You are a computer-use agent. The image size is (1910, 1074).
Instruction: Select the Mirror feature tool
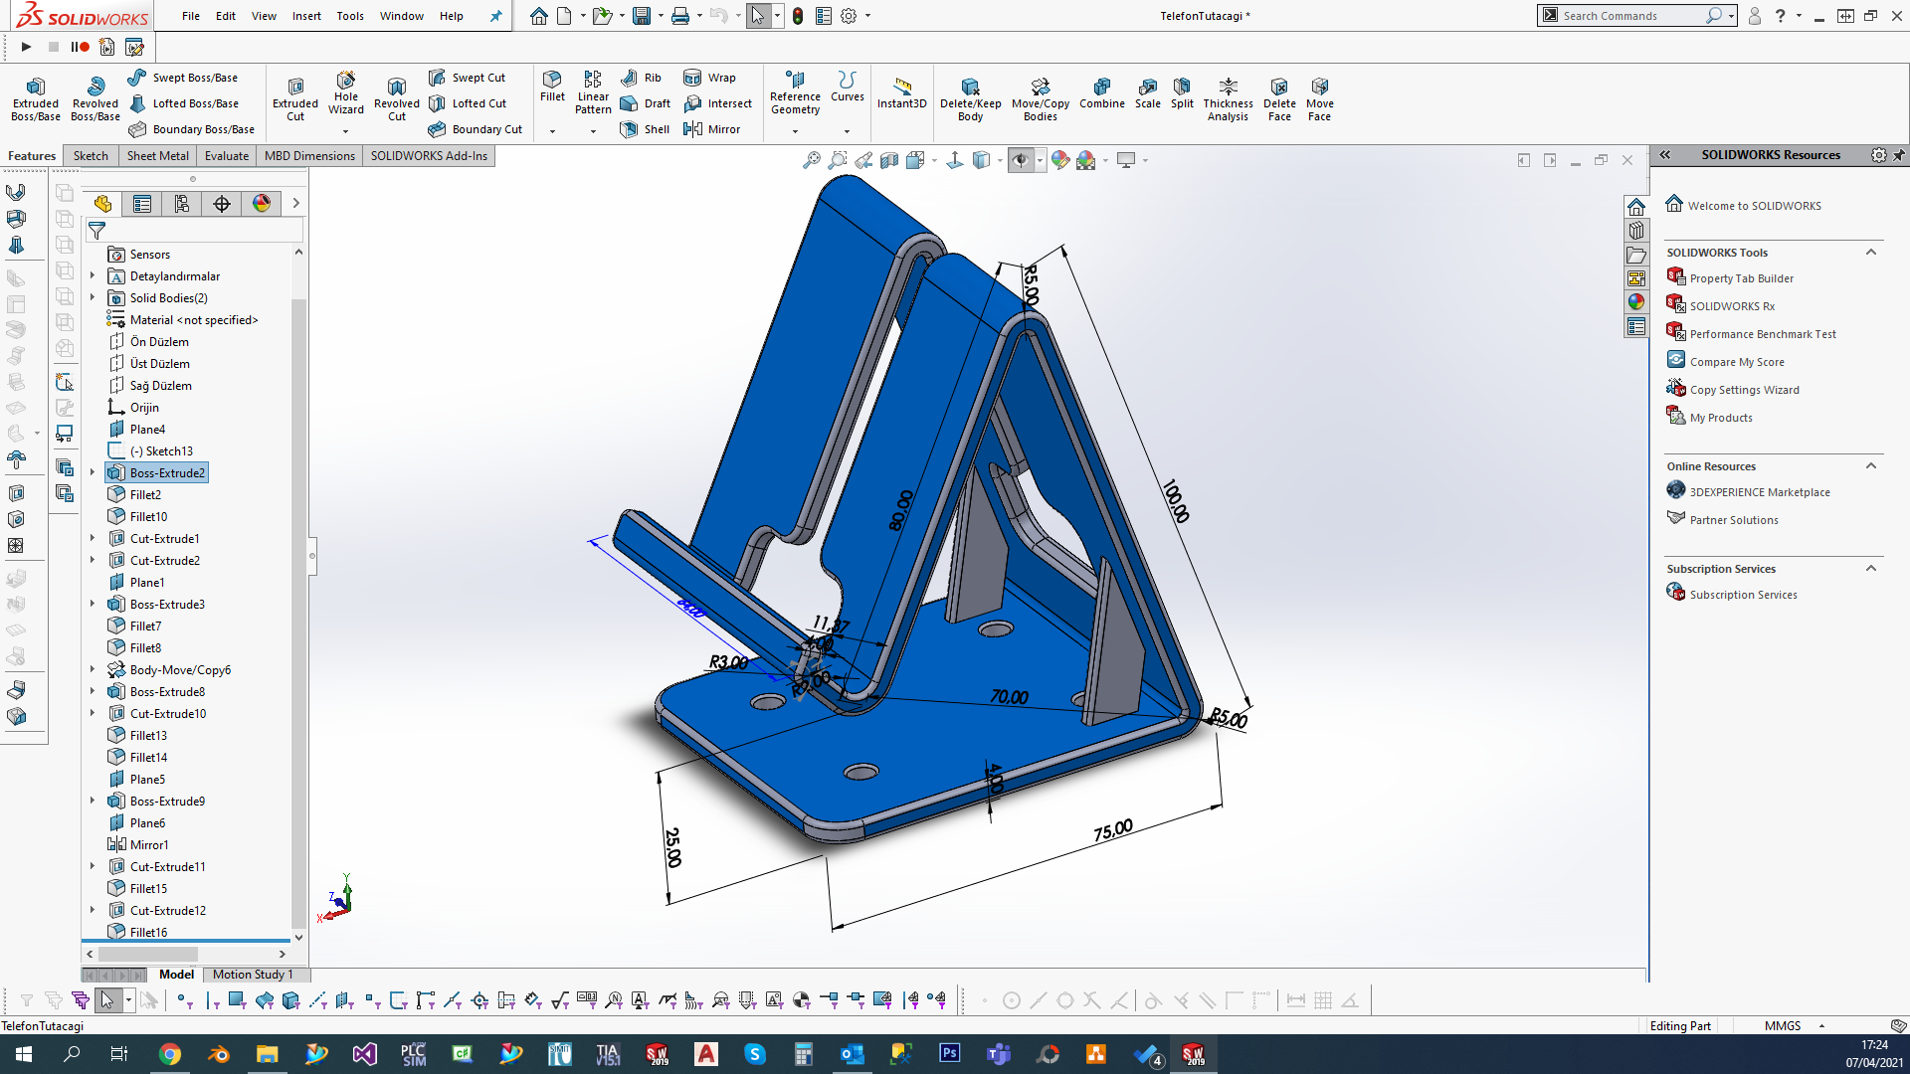pyautogui.click(x=712, y=129)
